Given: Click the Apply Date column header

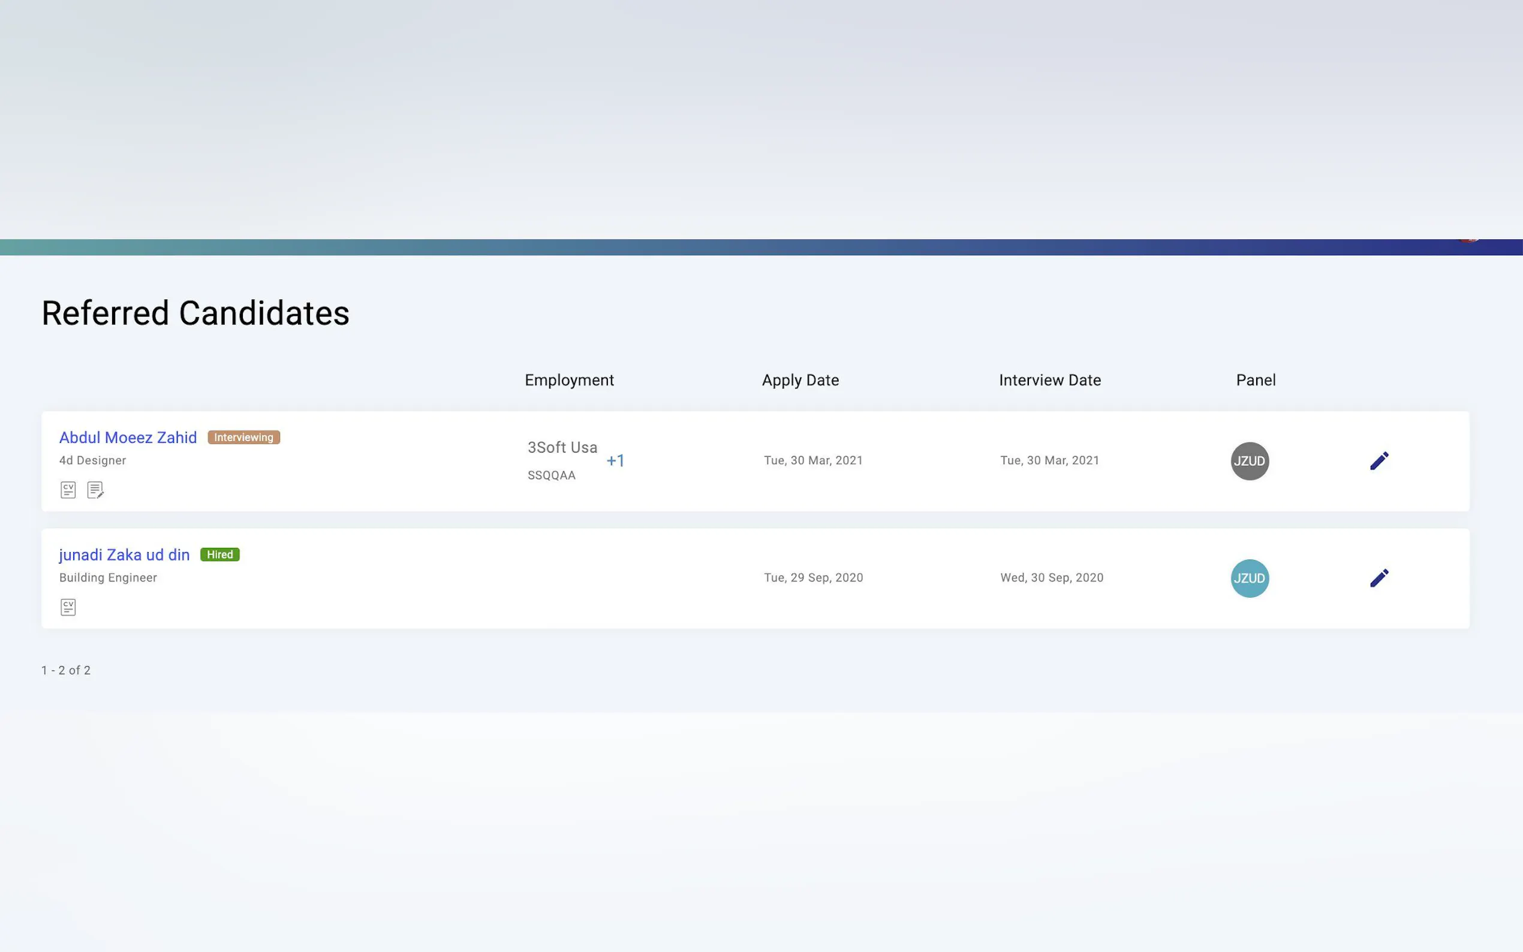Looking at the screenshot, I should tap(800, 380).
